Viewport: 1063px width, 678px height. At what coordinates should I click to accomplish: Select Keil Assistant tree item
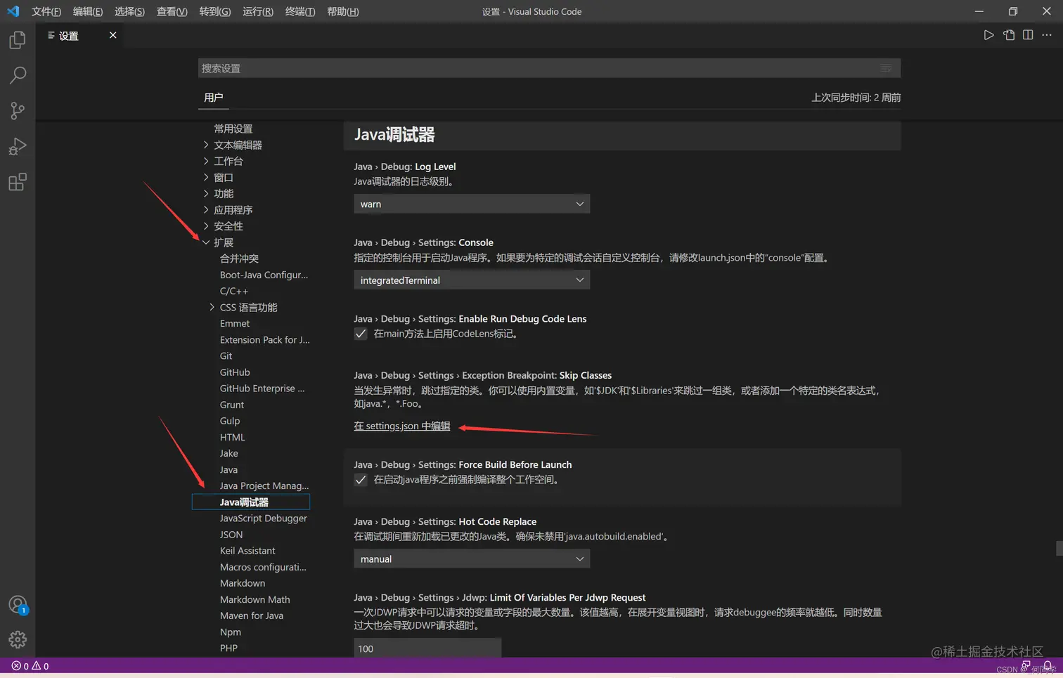click(x=247, y=550)
